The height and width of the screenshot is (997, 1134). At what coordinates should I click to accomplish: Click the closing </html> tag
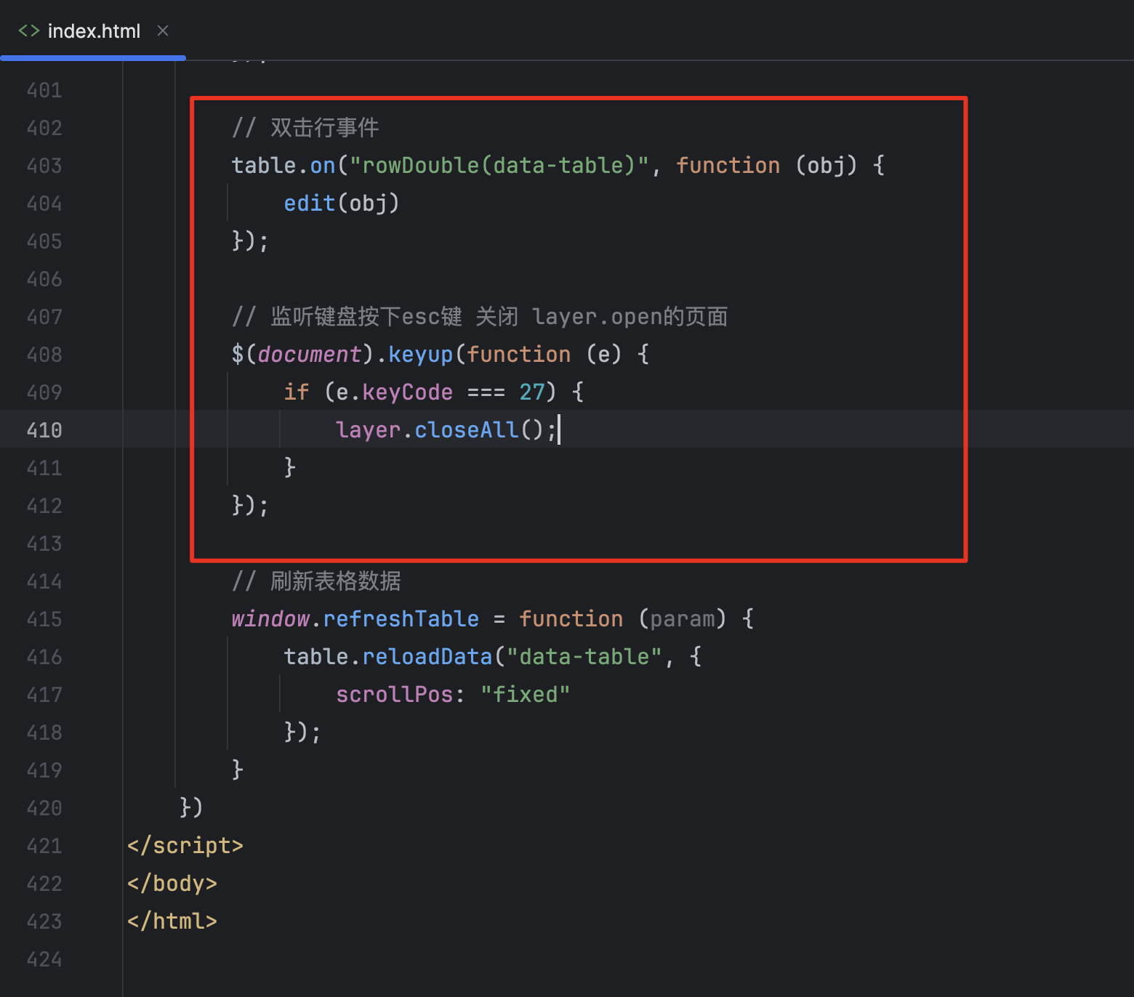click(x=172, y=921)
